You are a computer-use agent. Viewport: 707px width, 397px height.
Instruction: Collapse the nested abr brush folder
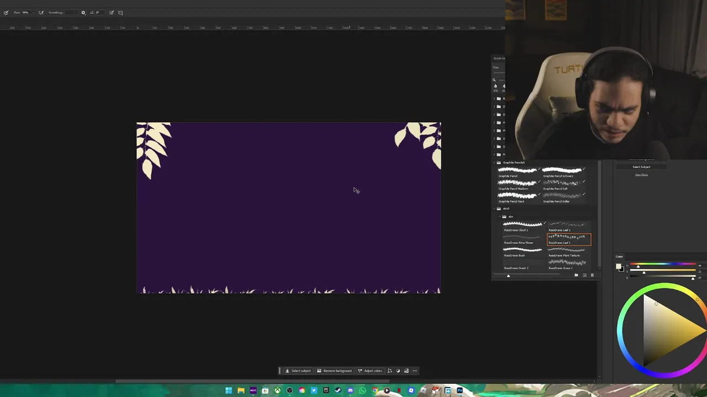[x=500, y=216]
